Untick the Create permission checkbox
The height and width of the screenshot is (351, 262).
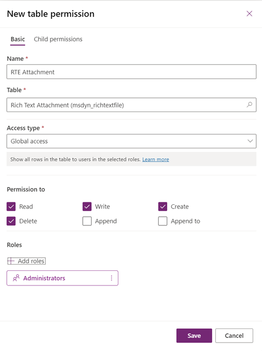point(163,206)
